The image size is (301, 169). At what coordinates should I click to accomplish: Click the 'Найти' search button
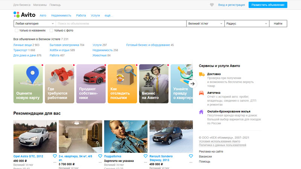(x=278, y=24)
